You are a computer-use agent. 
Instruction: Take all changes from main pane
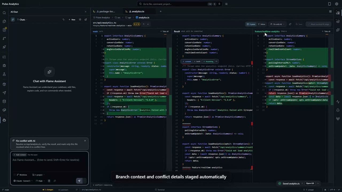164,31
